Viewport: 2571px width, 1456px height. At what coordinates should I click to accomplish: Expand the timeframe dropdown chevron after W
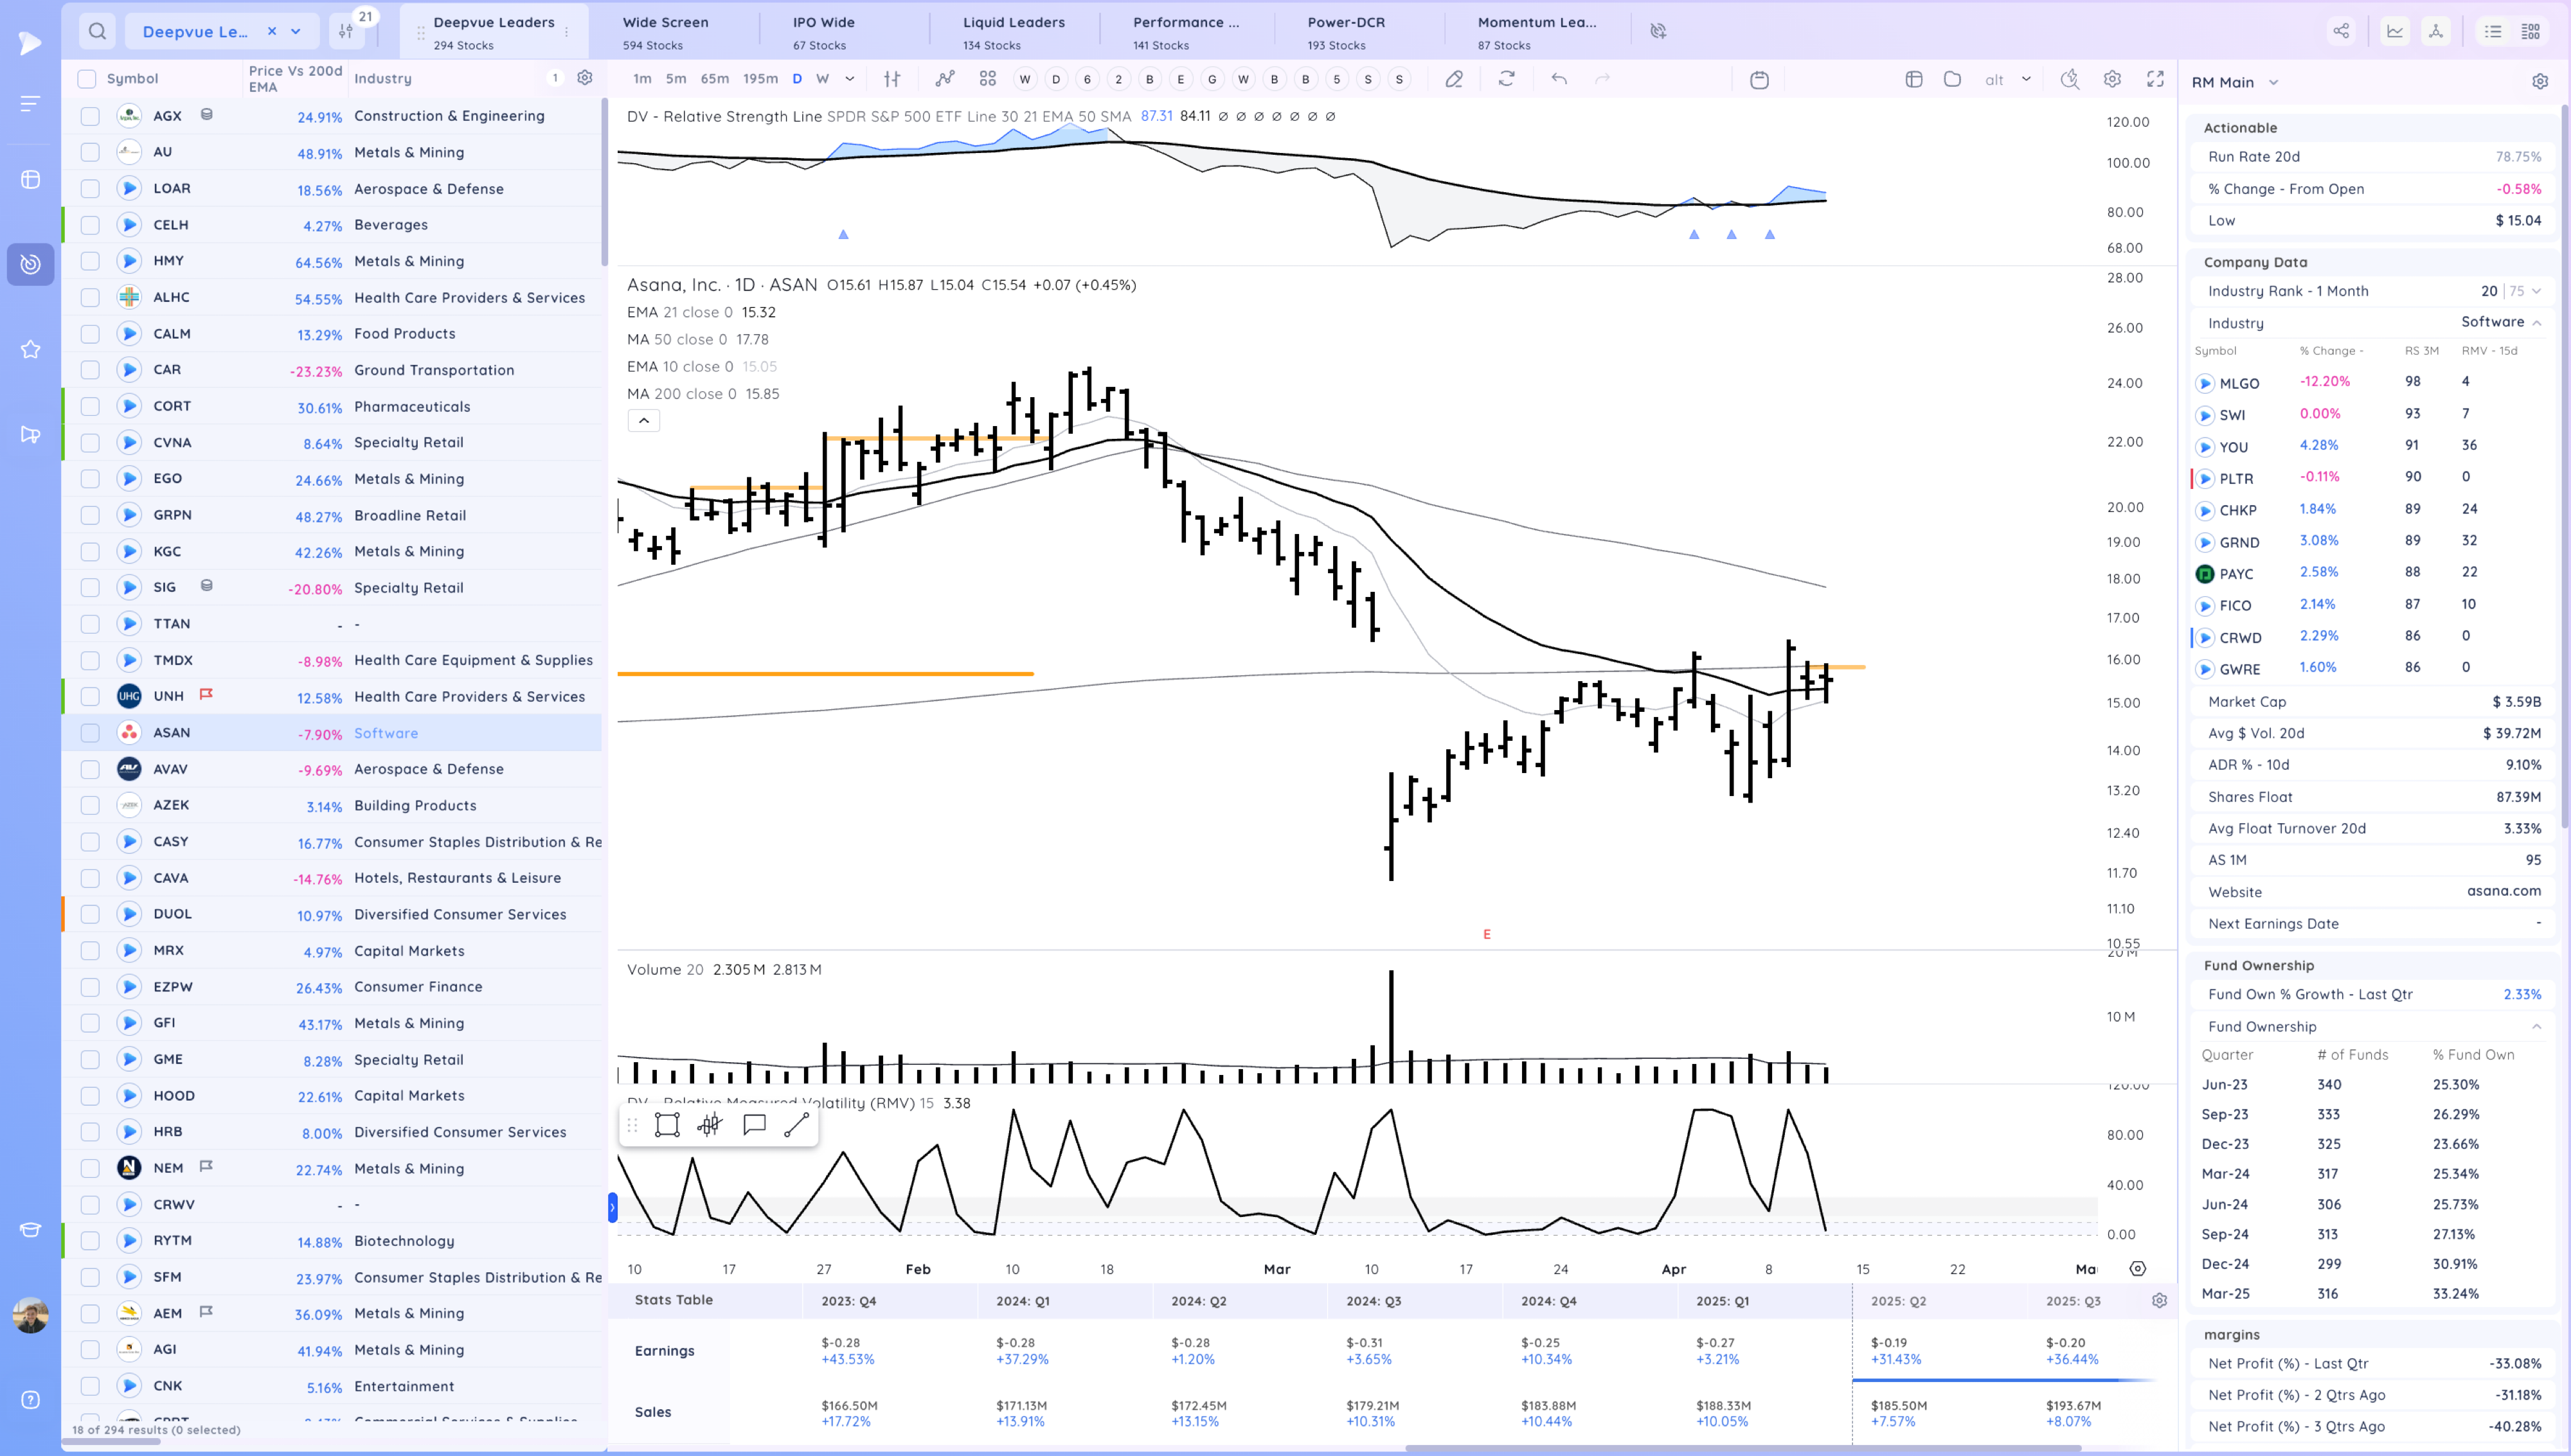(x=850, y=79)
